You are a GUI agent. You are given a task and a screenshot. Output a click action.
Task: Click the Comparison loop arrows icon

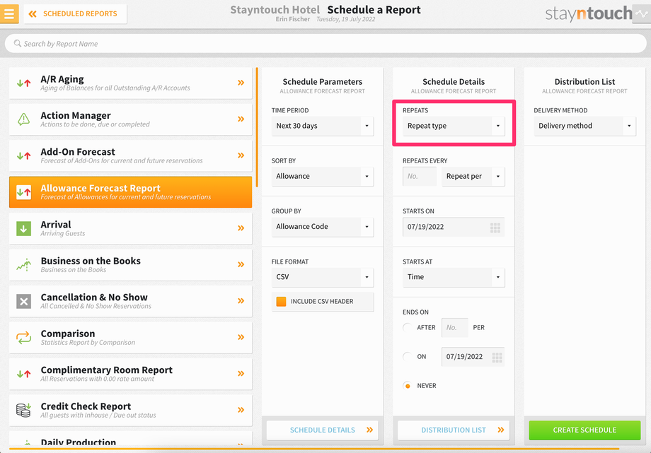(23, 338)
